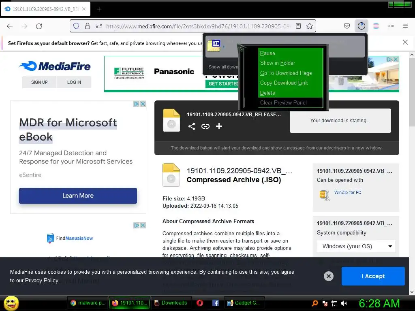Click Show all downloads link
Image resolution: width=415 pixels, height=311 pixels.
pos(223,67)
